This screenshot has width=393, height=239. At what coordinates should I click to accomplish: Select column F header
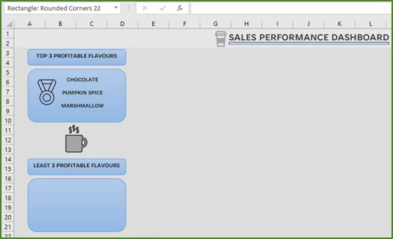point(185,23)
